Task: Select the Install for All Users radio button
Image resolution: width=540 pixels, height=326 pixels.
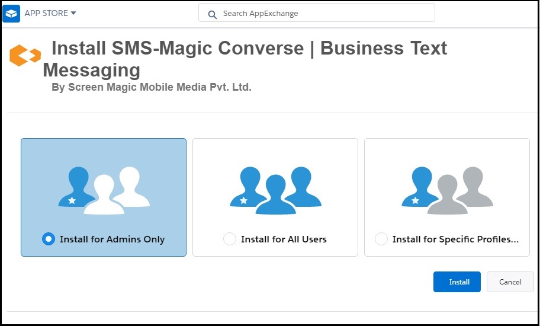Action: pyautogui.click(x=230, y=239)
